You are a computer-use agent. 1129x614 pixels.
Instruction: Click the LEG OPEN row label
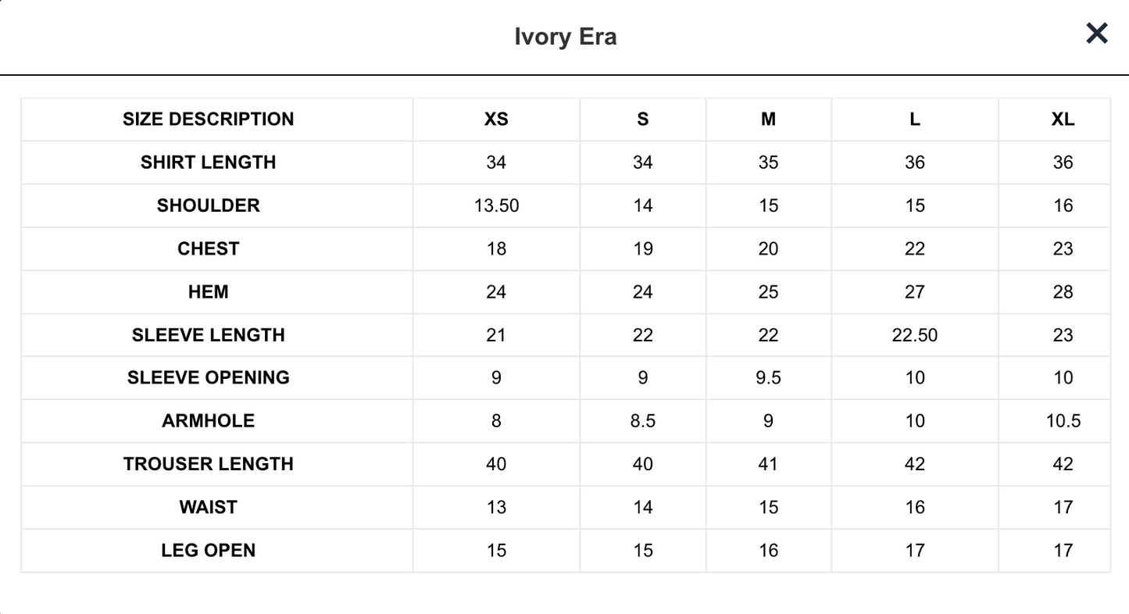[x=209, y=551]
